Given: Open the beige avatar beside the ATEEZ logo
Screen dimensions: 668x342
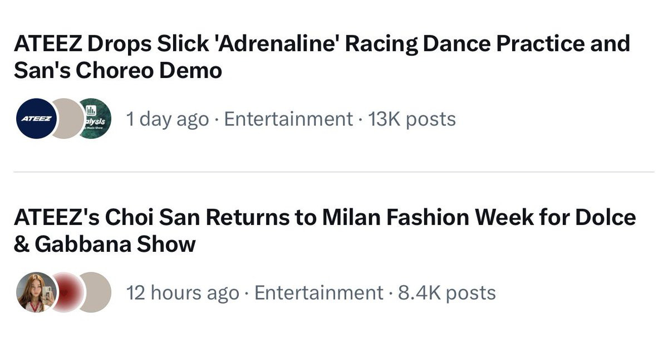Looking at the screenshot, I should point(67,119).
